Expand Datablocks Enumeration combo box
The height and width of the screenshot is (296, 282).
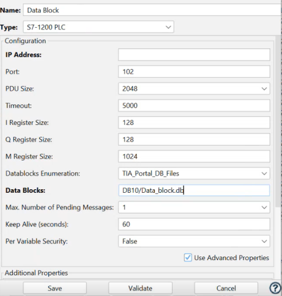(194, 173)
